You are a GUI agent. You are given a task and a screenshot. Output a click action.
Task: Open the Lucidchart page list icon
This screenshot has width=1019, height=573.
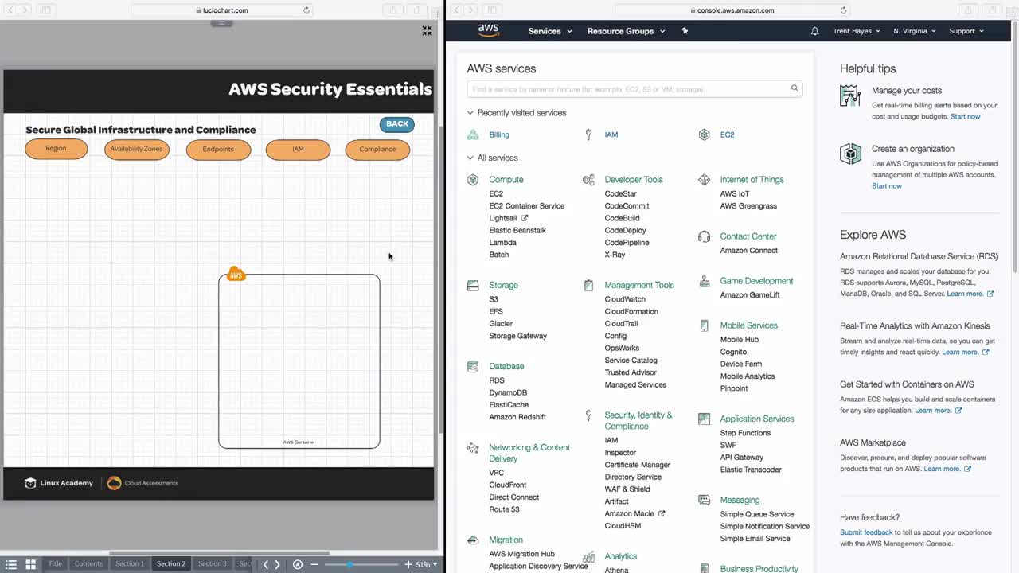tap(11, 564)
